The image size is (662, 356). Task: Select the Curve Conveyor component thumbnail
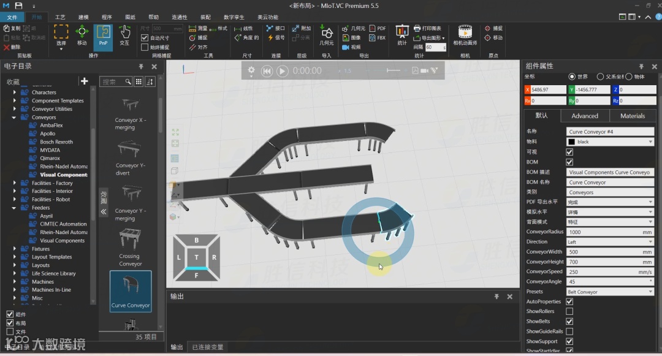[131, 292]
